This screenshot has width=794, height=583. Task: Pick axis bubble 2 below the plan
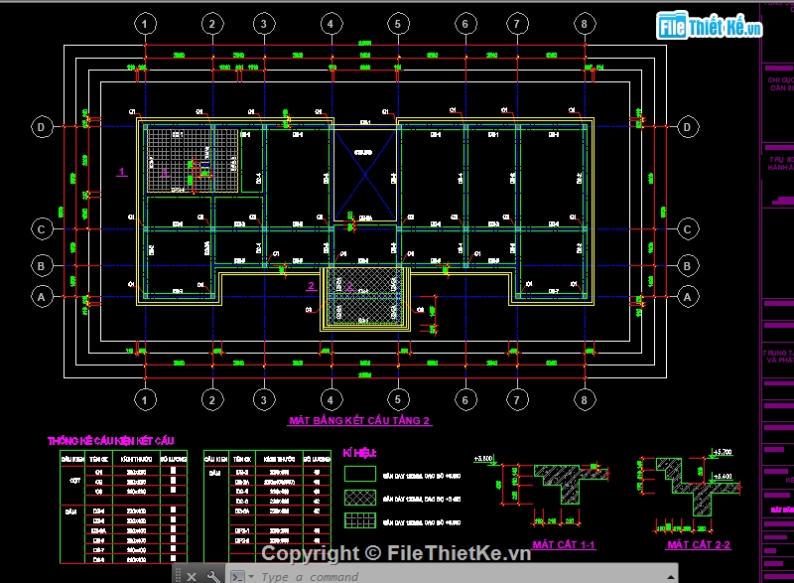(x=212, y=400)
